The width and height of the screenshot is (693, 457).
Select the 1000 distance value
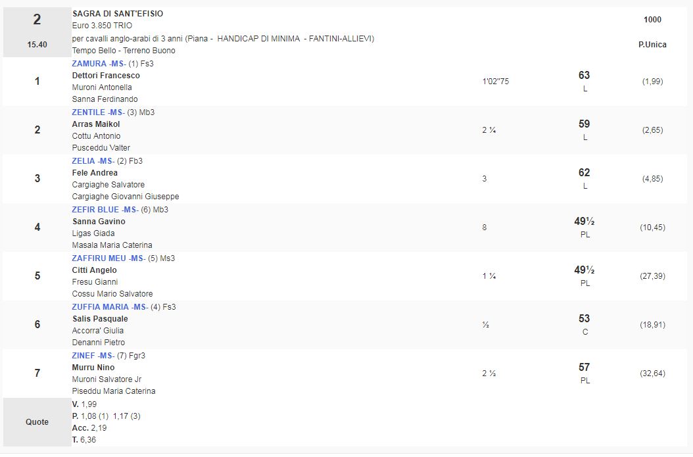pos(652,20)
